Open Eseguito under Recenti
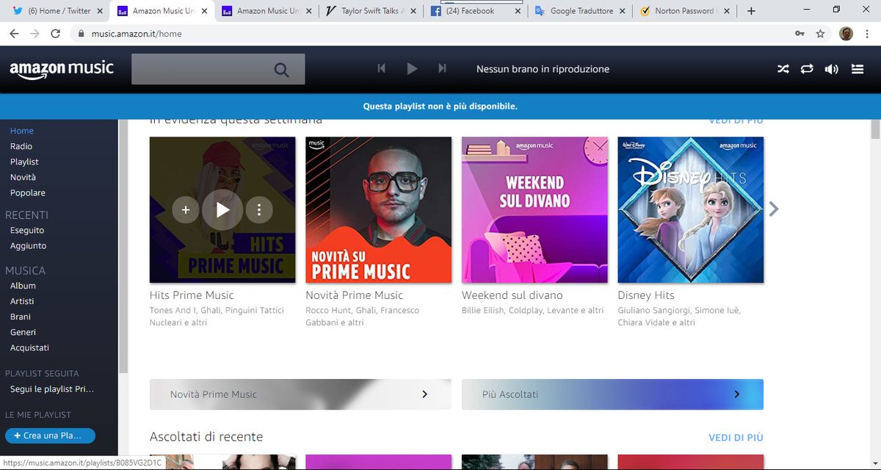The width and height of the screenshot is (881, 470). [x=27, y=231]
